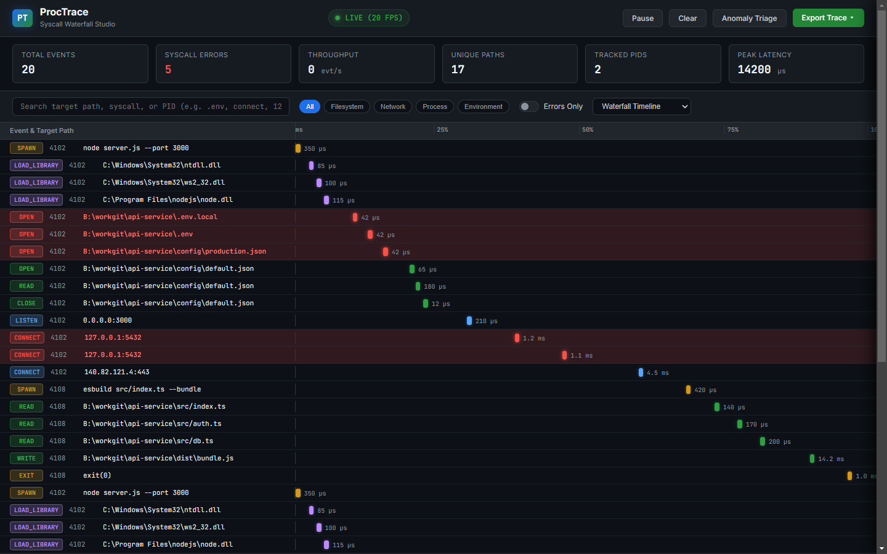Select the src\db.ts read path
This screenshot has width=887, height=554.
(x=148, y=441)
